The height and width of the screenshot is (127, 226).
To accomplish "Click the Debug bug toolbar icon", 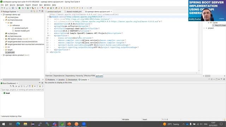I will point(23,8).
